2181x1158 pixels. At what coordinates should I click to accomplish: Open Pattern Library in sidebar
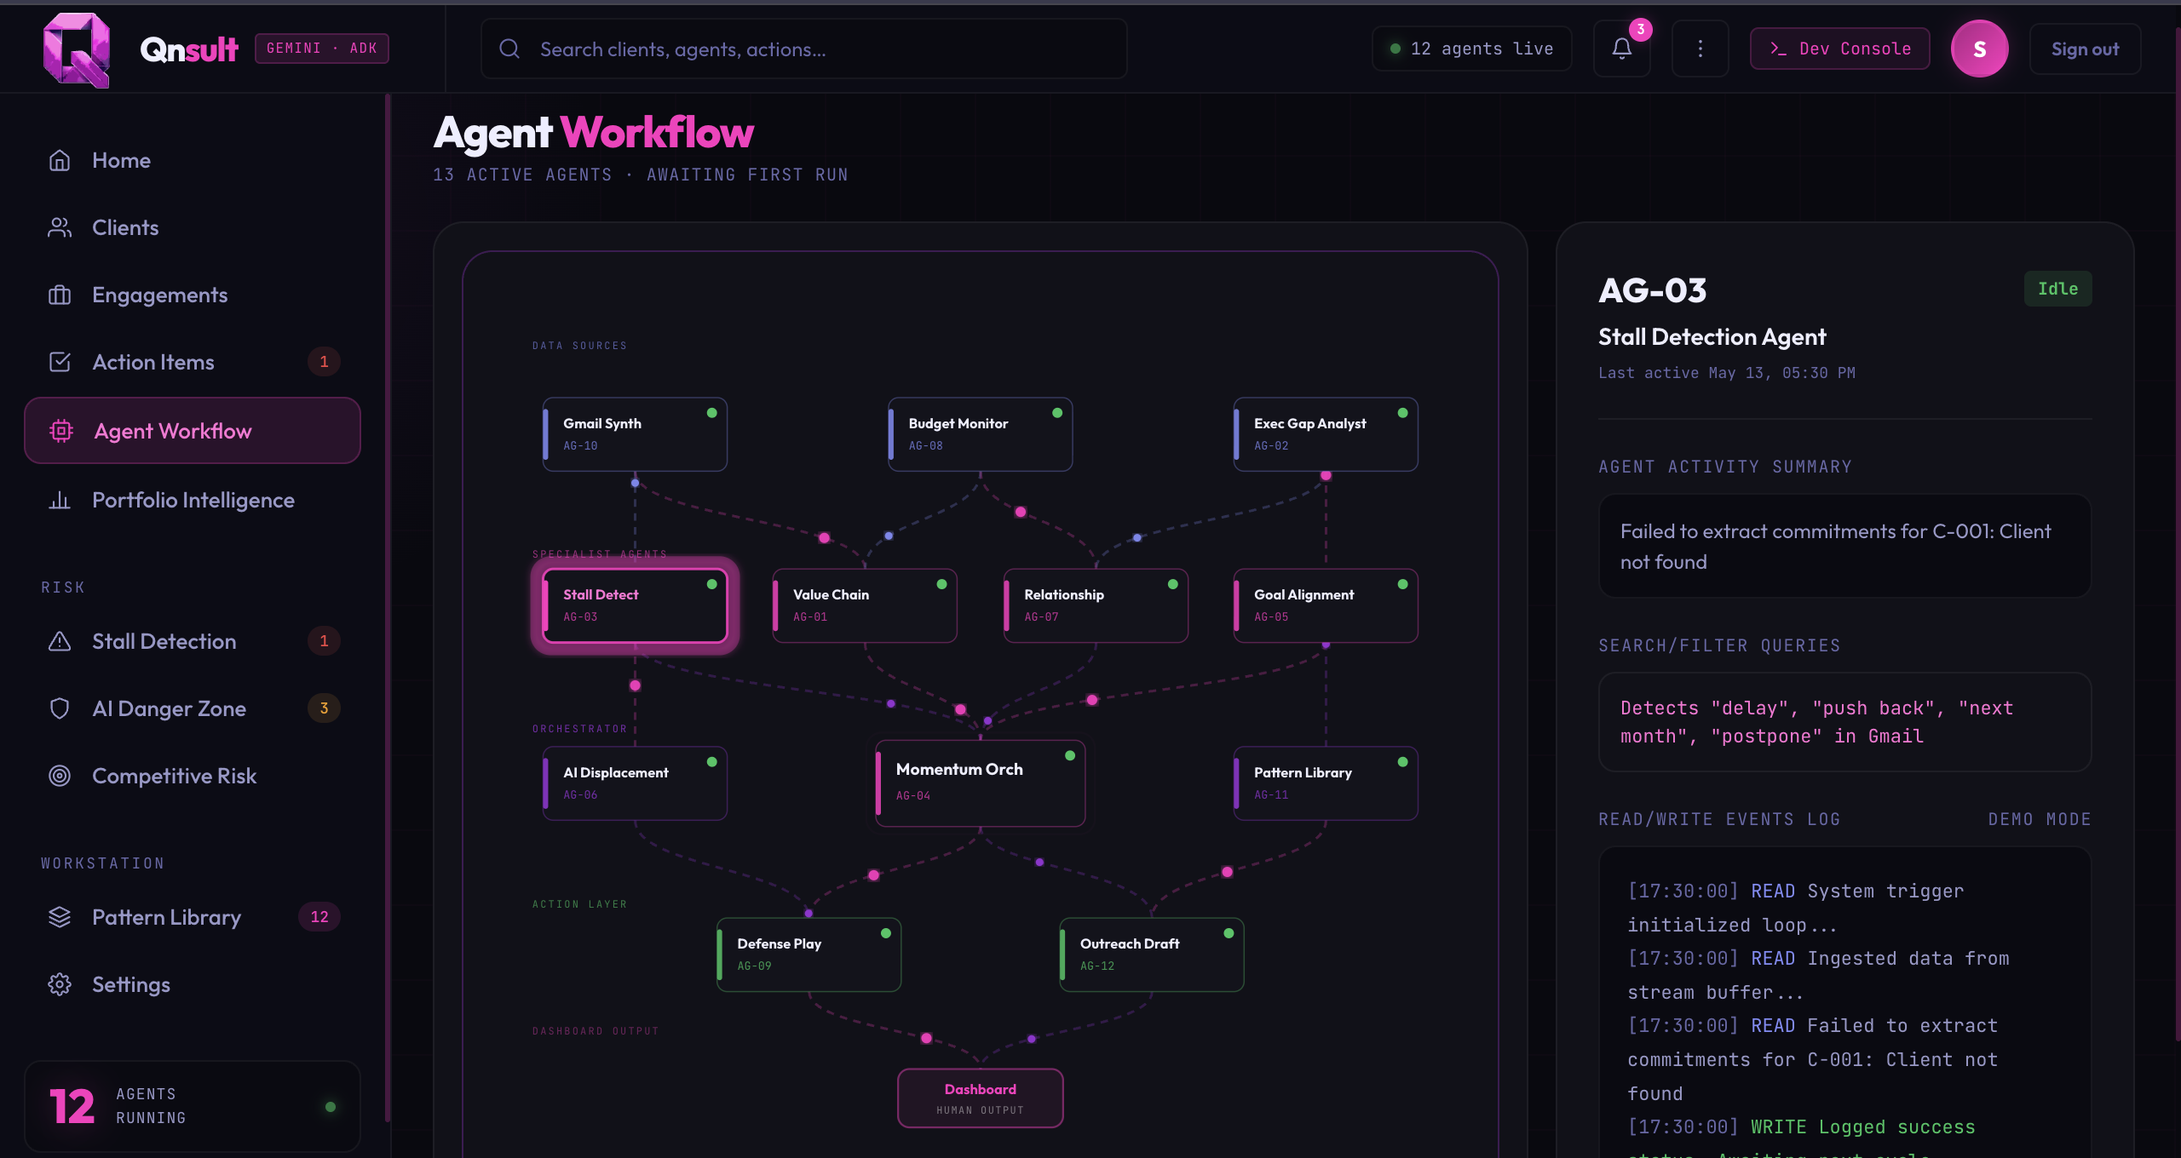[x=193, y=917]
